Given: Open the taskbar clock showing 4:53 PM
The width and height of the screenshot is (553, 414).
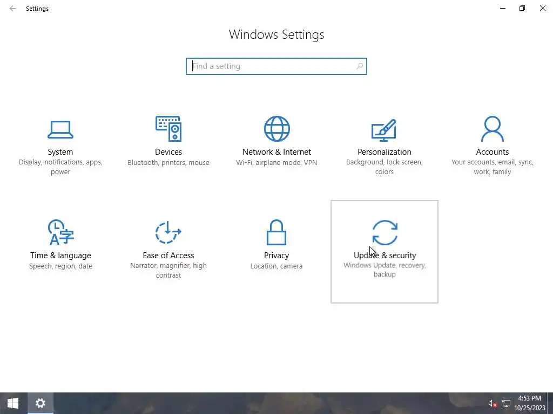Looking at the screenshot, I should [x=529, y=403].
